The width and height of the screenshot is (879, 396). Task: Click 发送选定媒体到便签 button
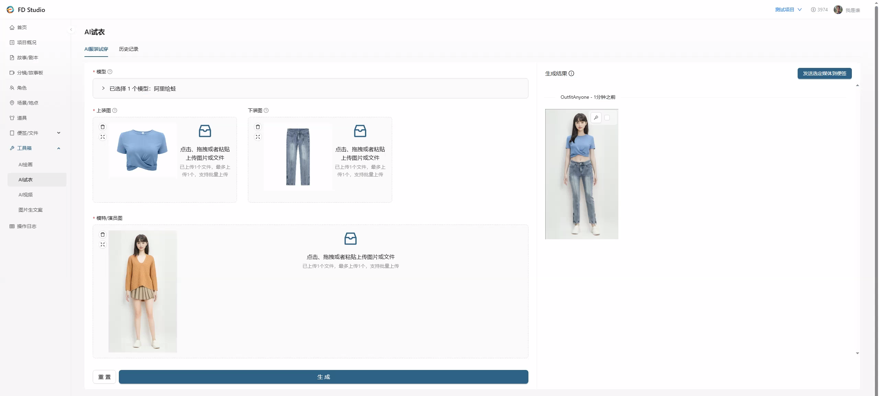pyautogui.click(x=824, y=73)
